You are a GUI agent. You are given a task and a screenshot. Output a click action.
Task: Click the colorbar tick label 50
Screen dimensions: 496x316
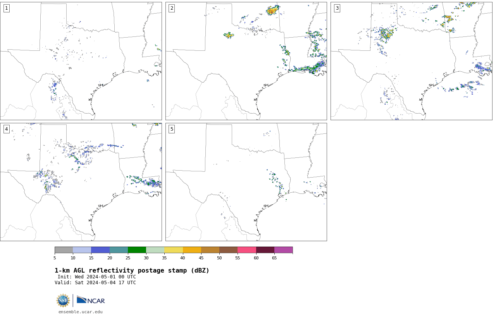tap(219, 258)
